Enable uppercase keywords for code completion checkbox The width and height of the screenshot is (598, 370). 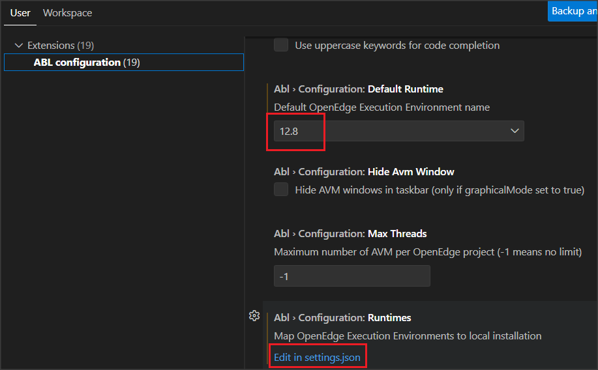281,45
